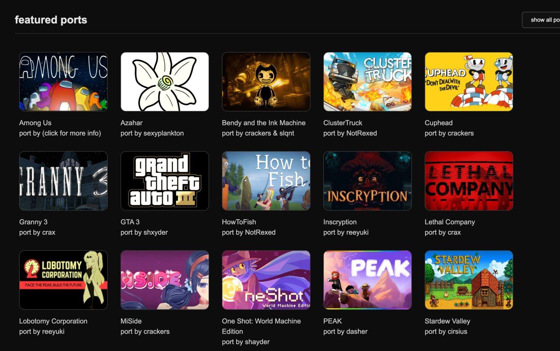This screenshot has width=560, height=351.
Task: Click 'Bendy and the Ink Machine' title
Action: tap(264, 123)
